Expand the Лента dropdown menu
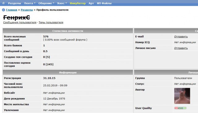The image size is (198, 113). 30,3
